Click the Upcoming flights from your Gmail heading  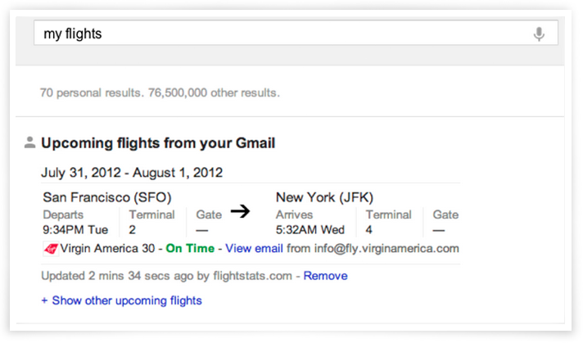[x=158, y=143]
